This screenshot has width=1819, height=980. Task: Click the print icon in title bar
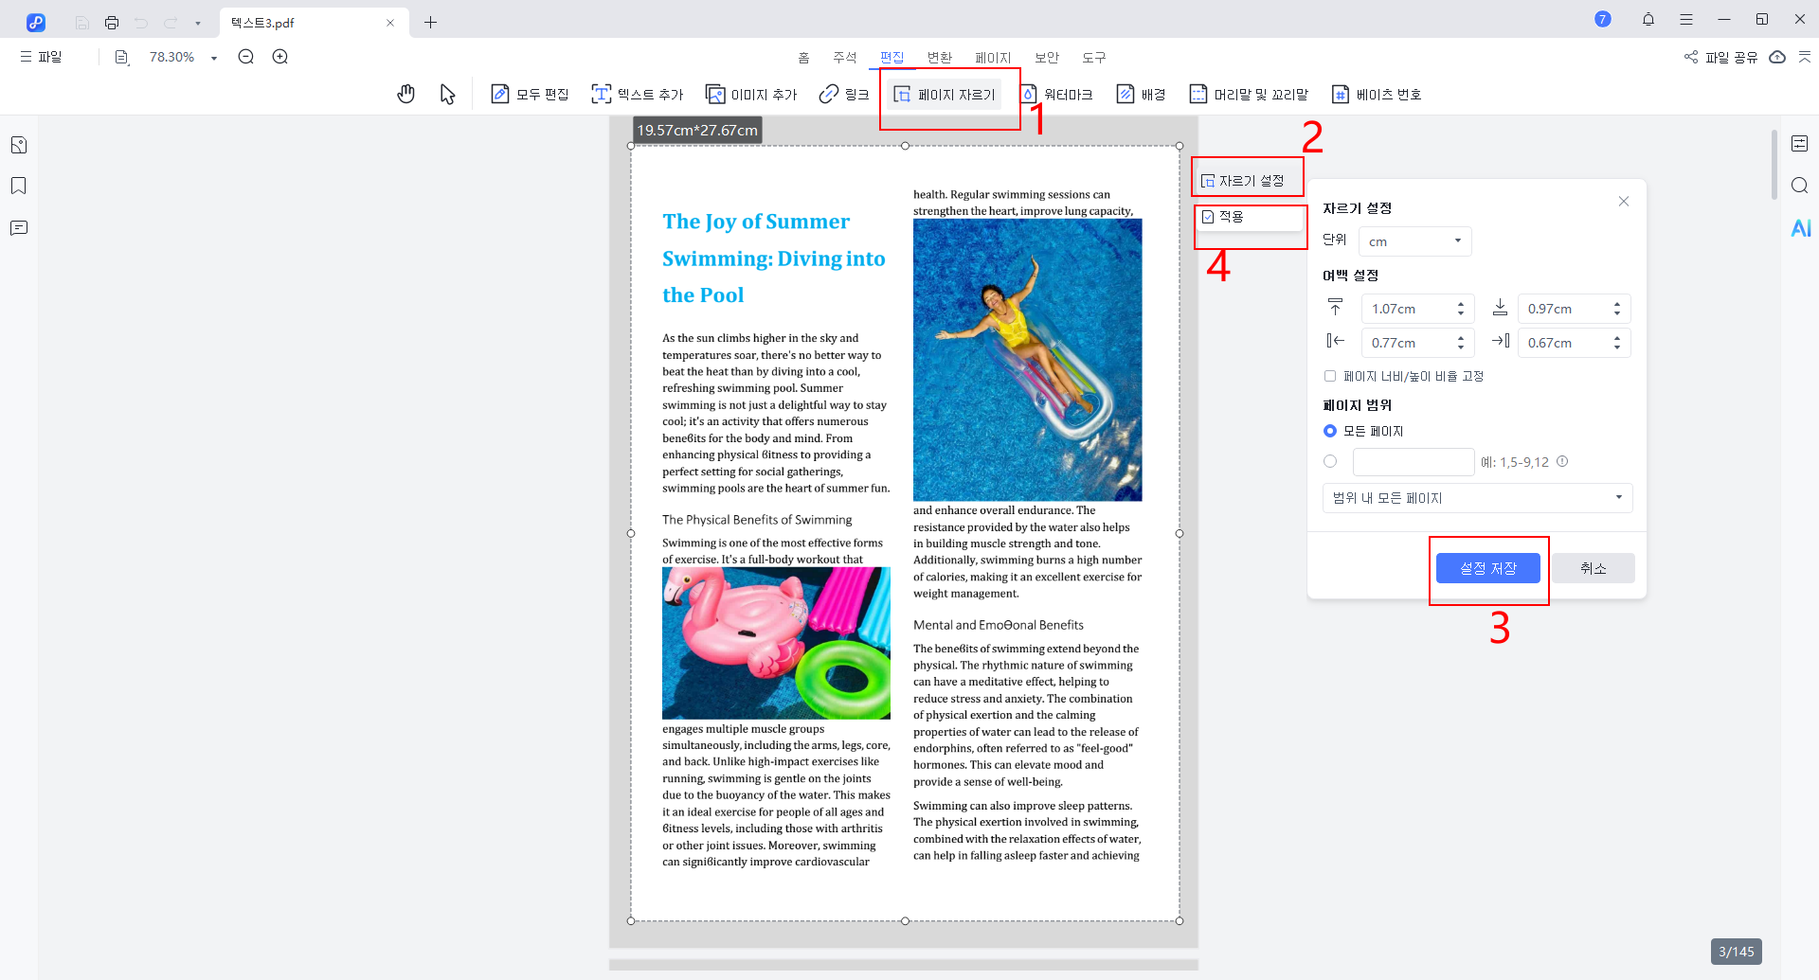pyautogui.click(x=112, y=22)
